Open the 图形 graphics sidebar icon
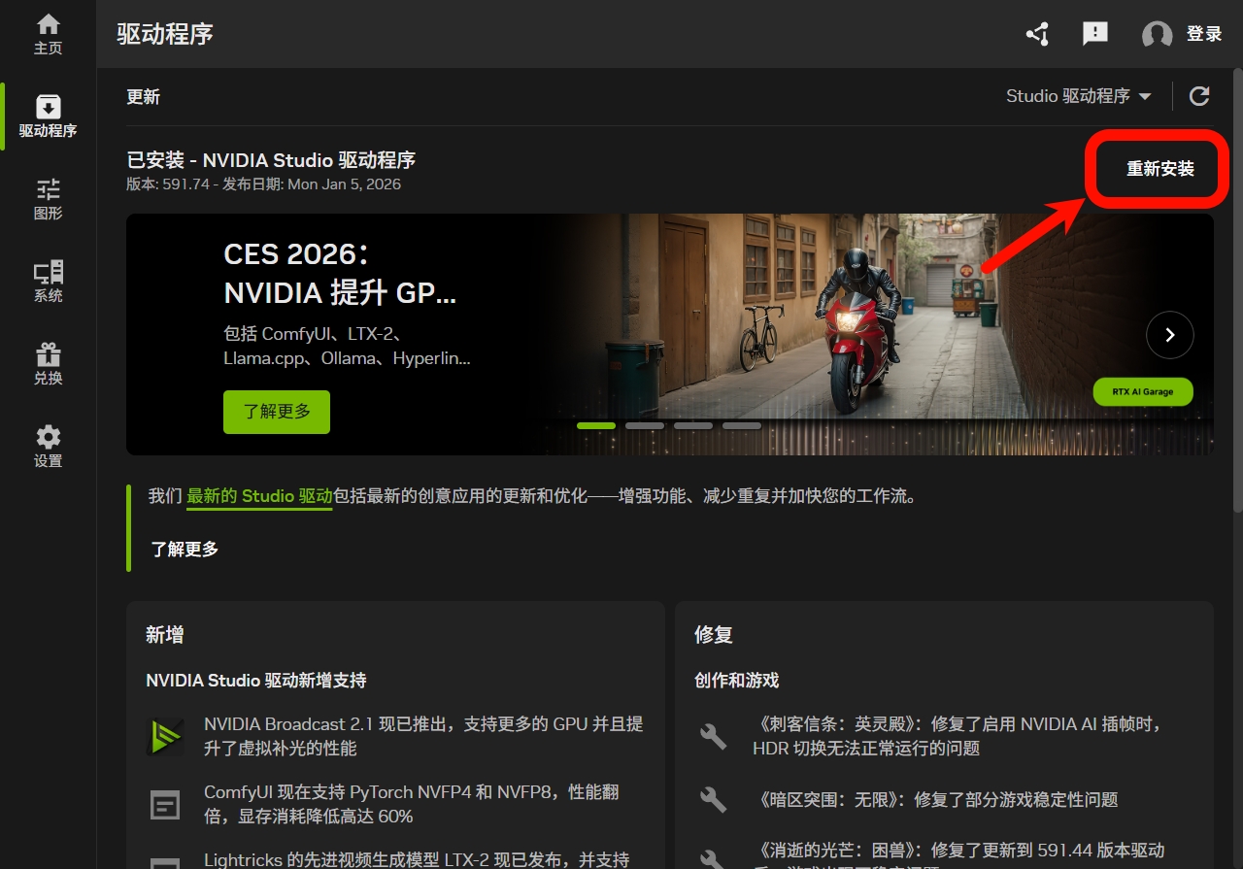Image resolution: width=1243 pixels, height=869 pixels. click(48, 199)
